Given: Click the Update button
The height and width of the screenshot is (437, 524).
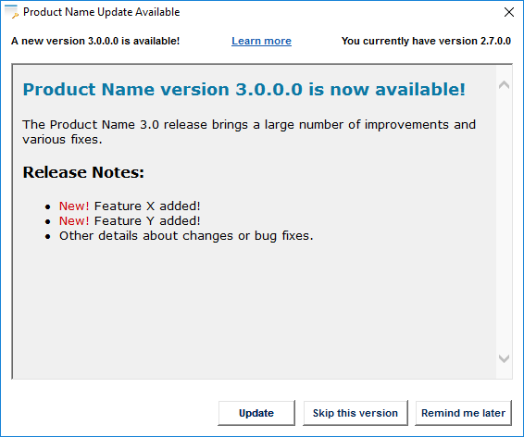Looking at the screenshot, I should (256, 413).
